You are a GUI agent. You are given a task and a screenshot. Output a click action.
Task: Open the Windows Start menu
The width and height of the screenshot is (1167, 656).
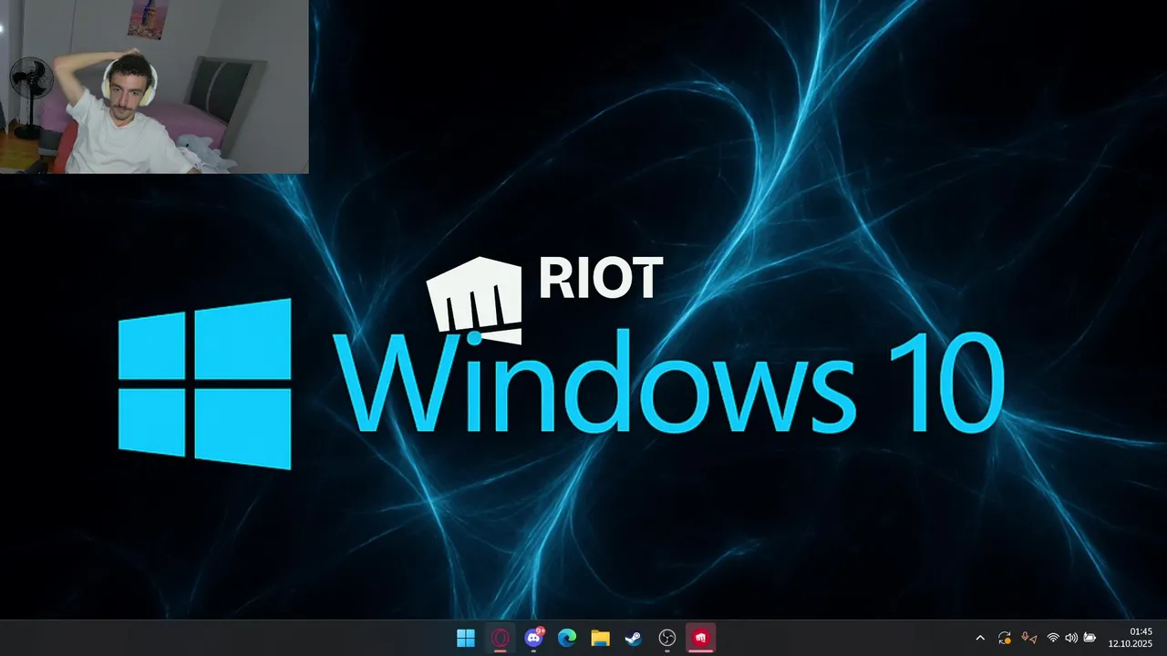(x=466, y=639)
